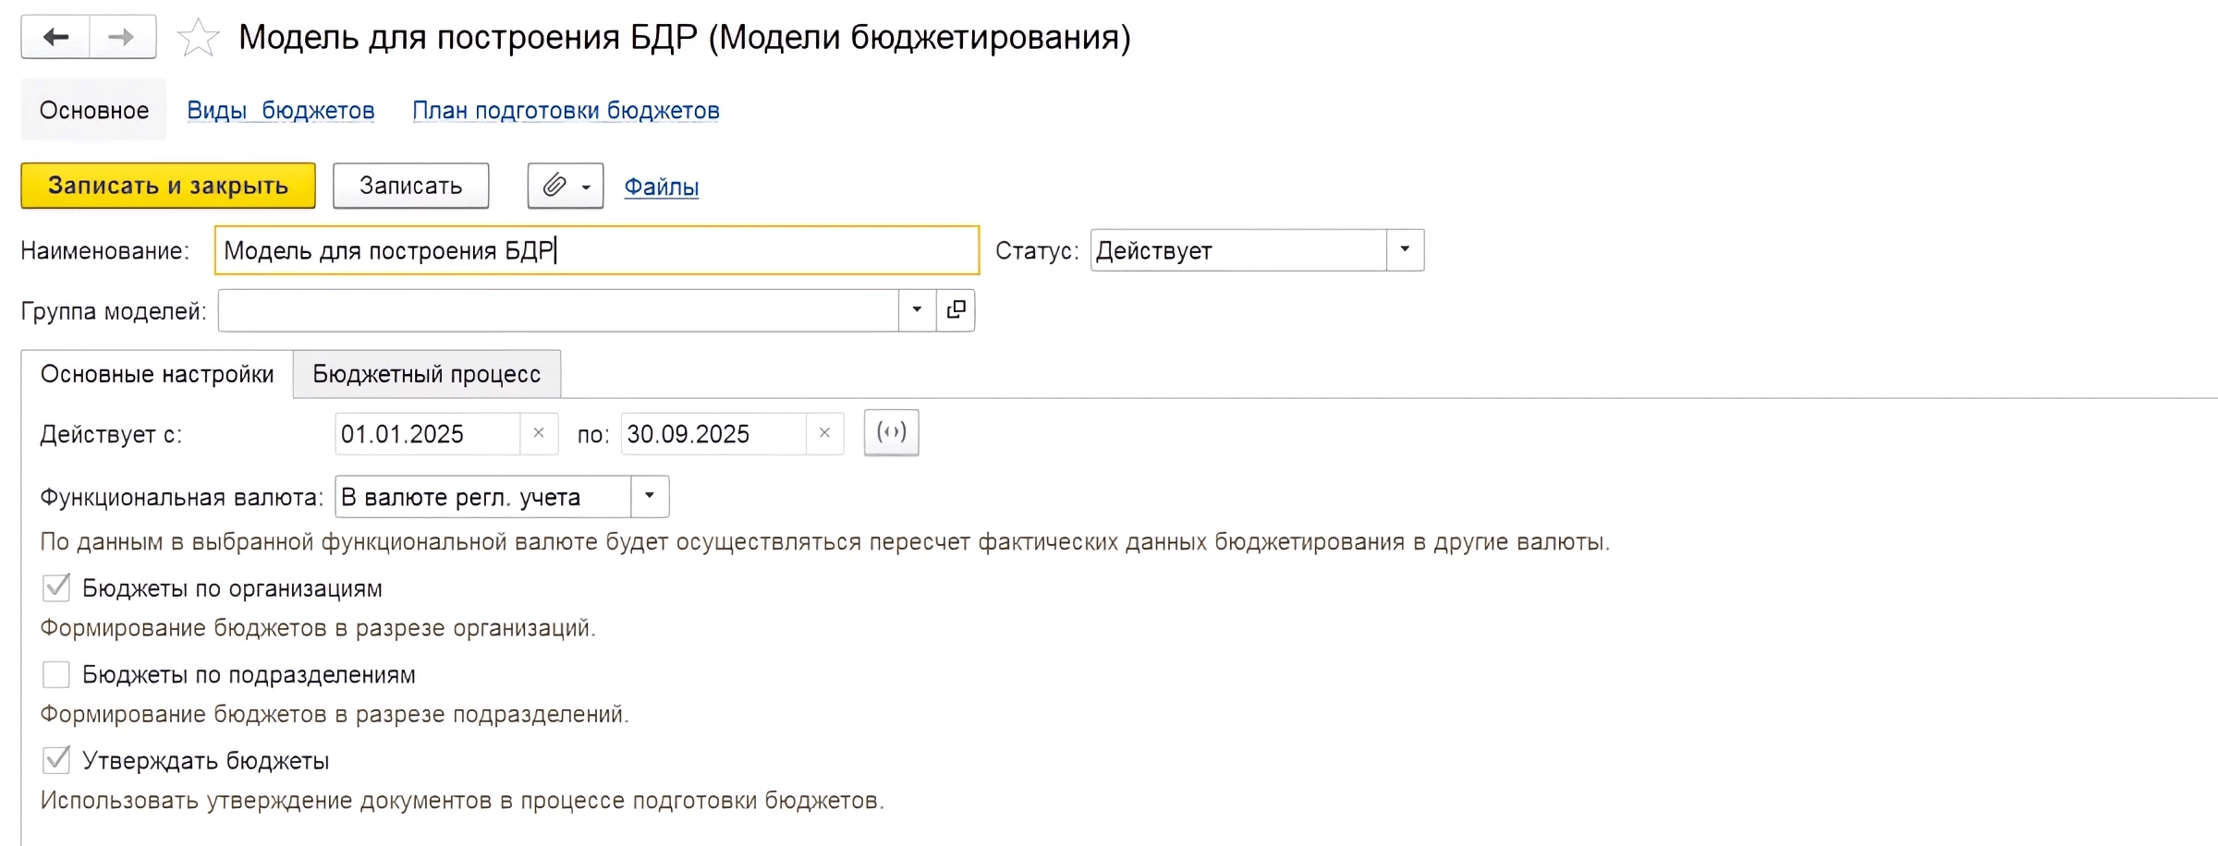Click the Записать и закрыть button

168,186
